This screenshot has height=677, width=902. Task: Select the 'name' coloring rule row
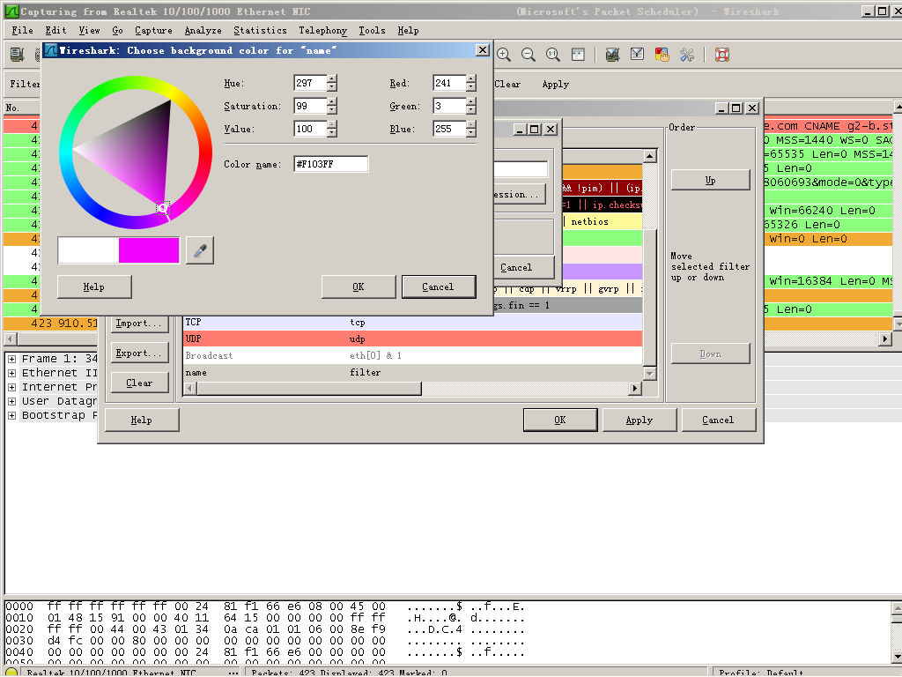[x=412, y=373]
